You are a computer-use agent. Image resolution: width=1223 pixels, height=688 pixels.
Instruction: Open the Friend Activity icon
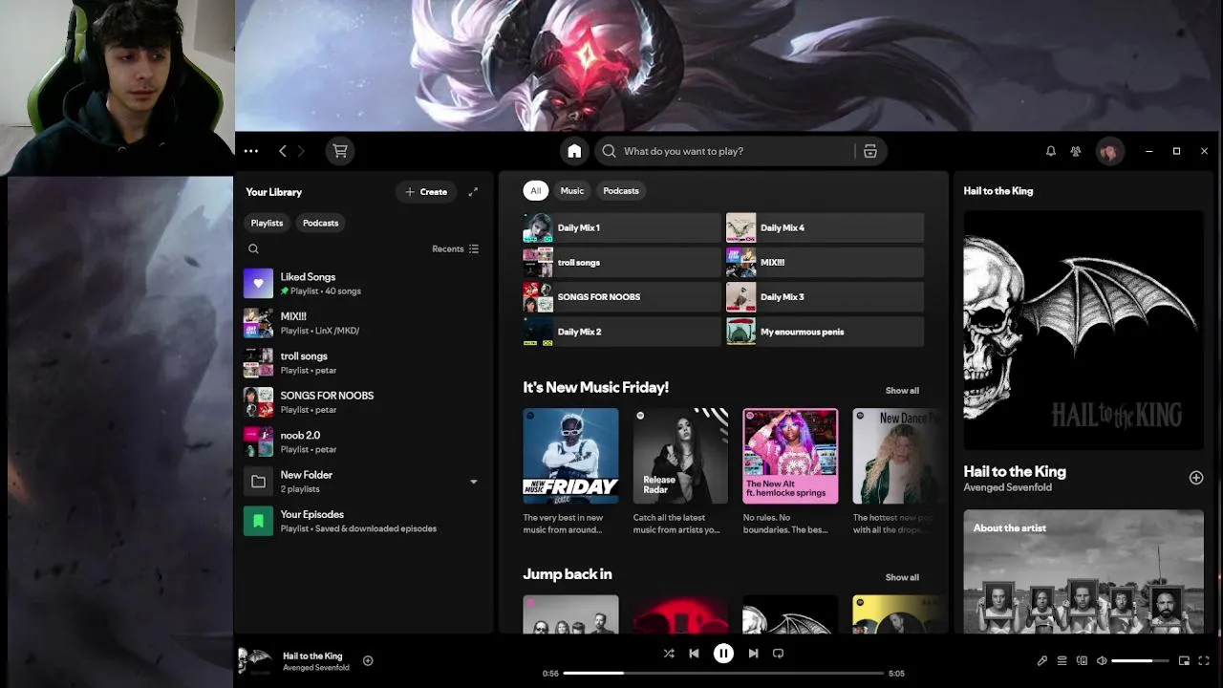pyautogui.click(x=1076, y=151)
